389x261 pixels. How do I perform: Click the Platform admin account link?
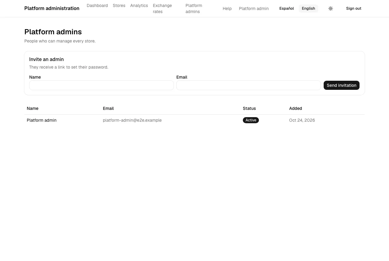[254, 8]
